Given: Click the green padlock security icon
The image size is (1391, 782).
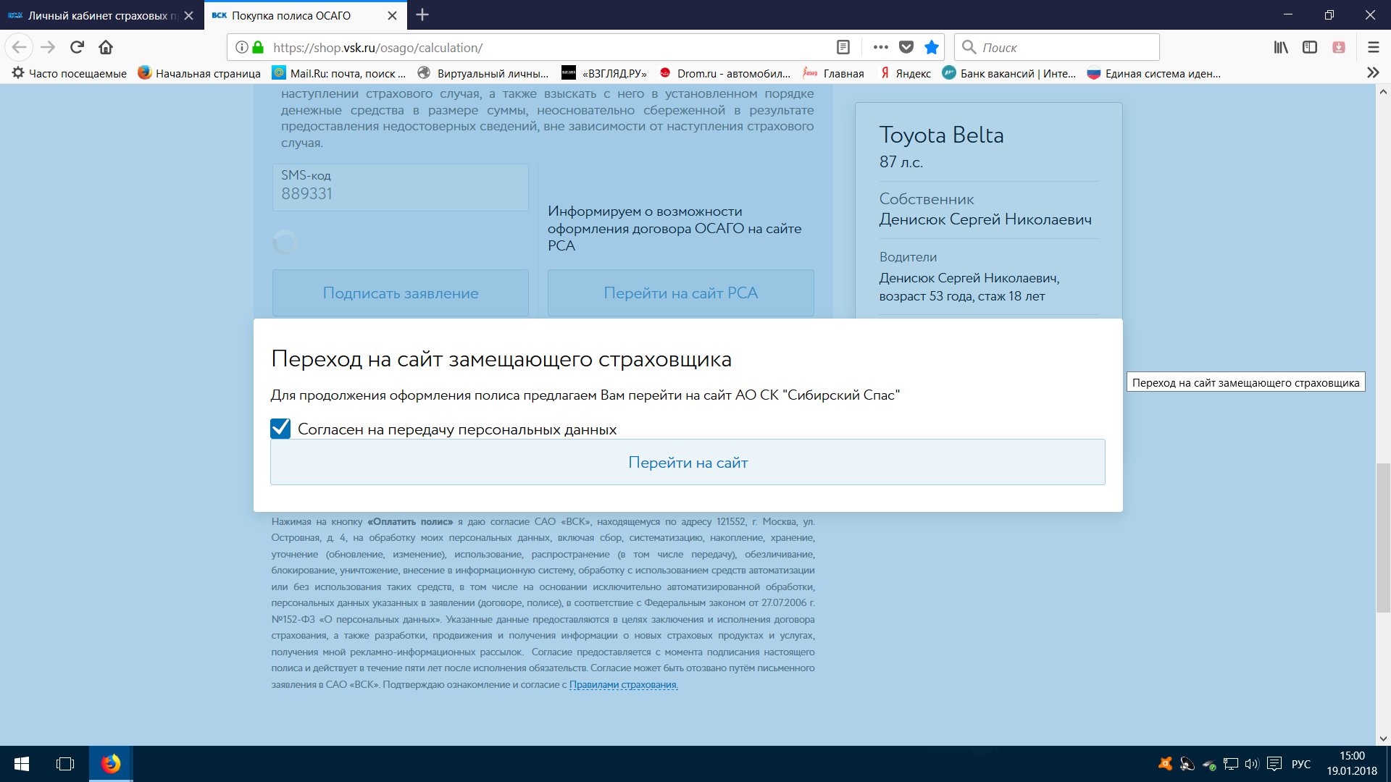Looking at the screenshot, I should coord(257,48).
